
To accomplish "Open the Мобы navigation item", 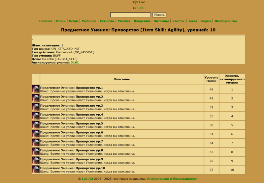I will coord(61,21).
